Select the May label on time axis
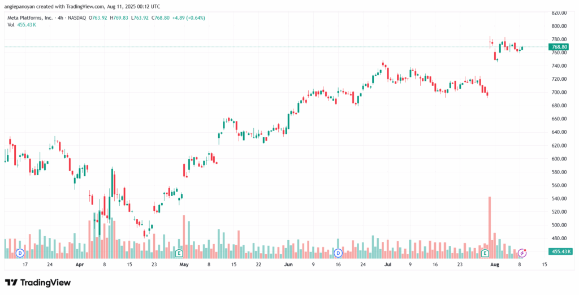The height and width of the screenshot is (295, 579). pos(183,264)
